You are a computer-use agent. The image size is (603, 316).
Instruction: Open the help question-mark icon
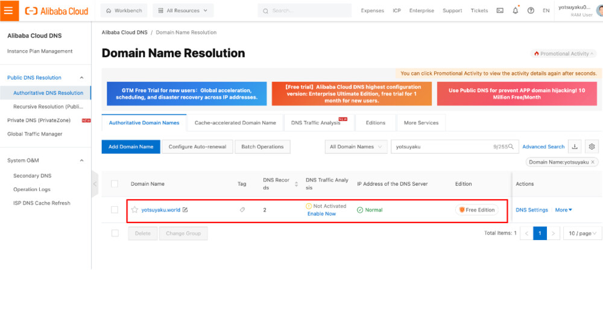click(x=531, y=11)
